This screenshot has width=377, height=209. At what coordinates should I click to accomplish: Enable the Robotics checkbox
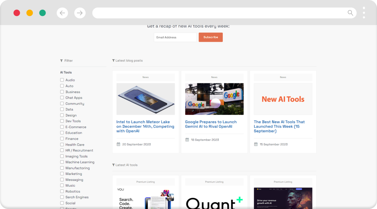(x=62, y=191)
